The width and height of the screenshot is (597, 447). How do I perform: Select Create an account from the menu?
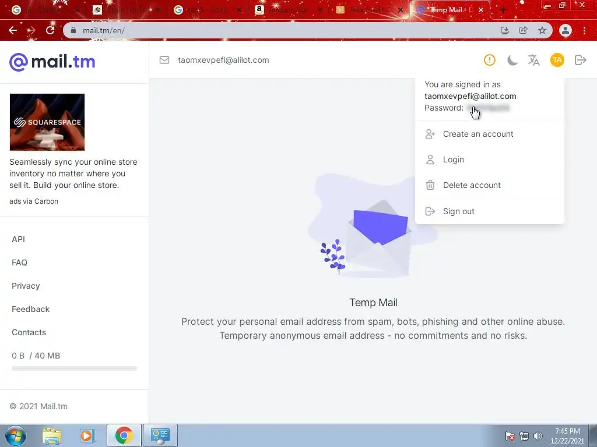[x=489, y=134]
